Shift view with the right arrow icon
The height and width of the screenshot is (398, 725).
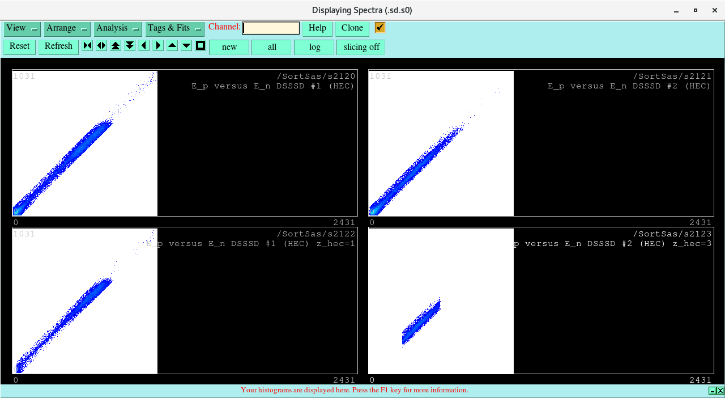[158, 46]
